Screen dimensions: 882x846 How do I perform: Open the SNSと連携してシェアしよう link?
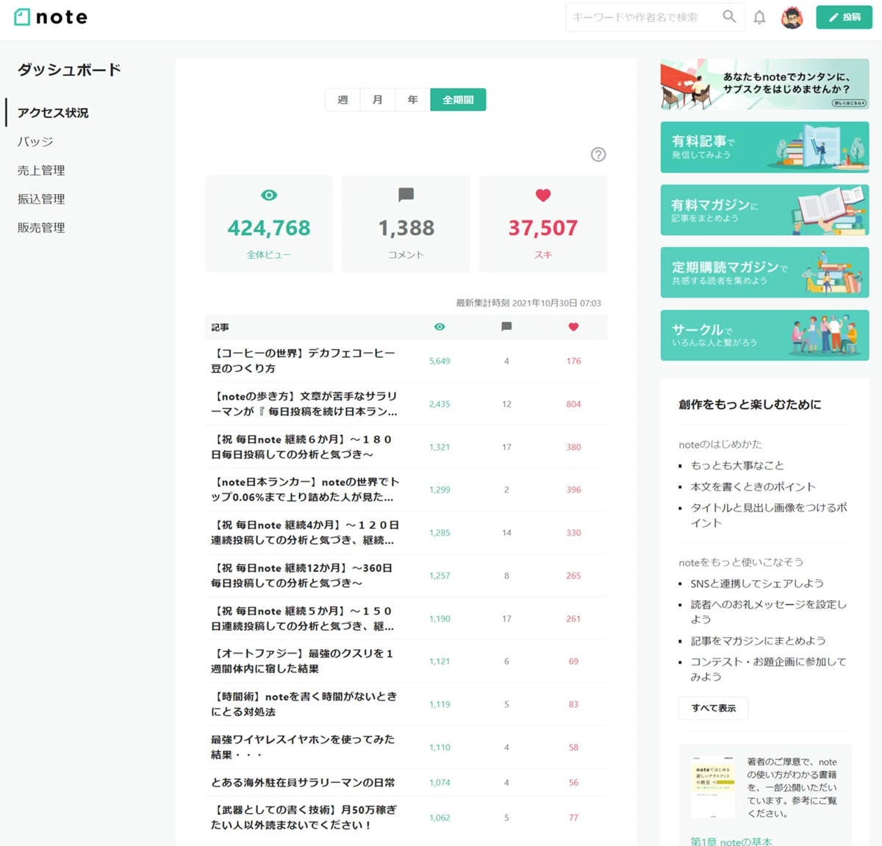[x=757, y=584]
